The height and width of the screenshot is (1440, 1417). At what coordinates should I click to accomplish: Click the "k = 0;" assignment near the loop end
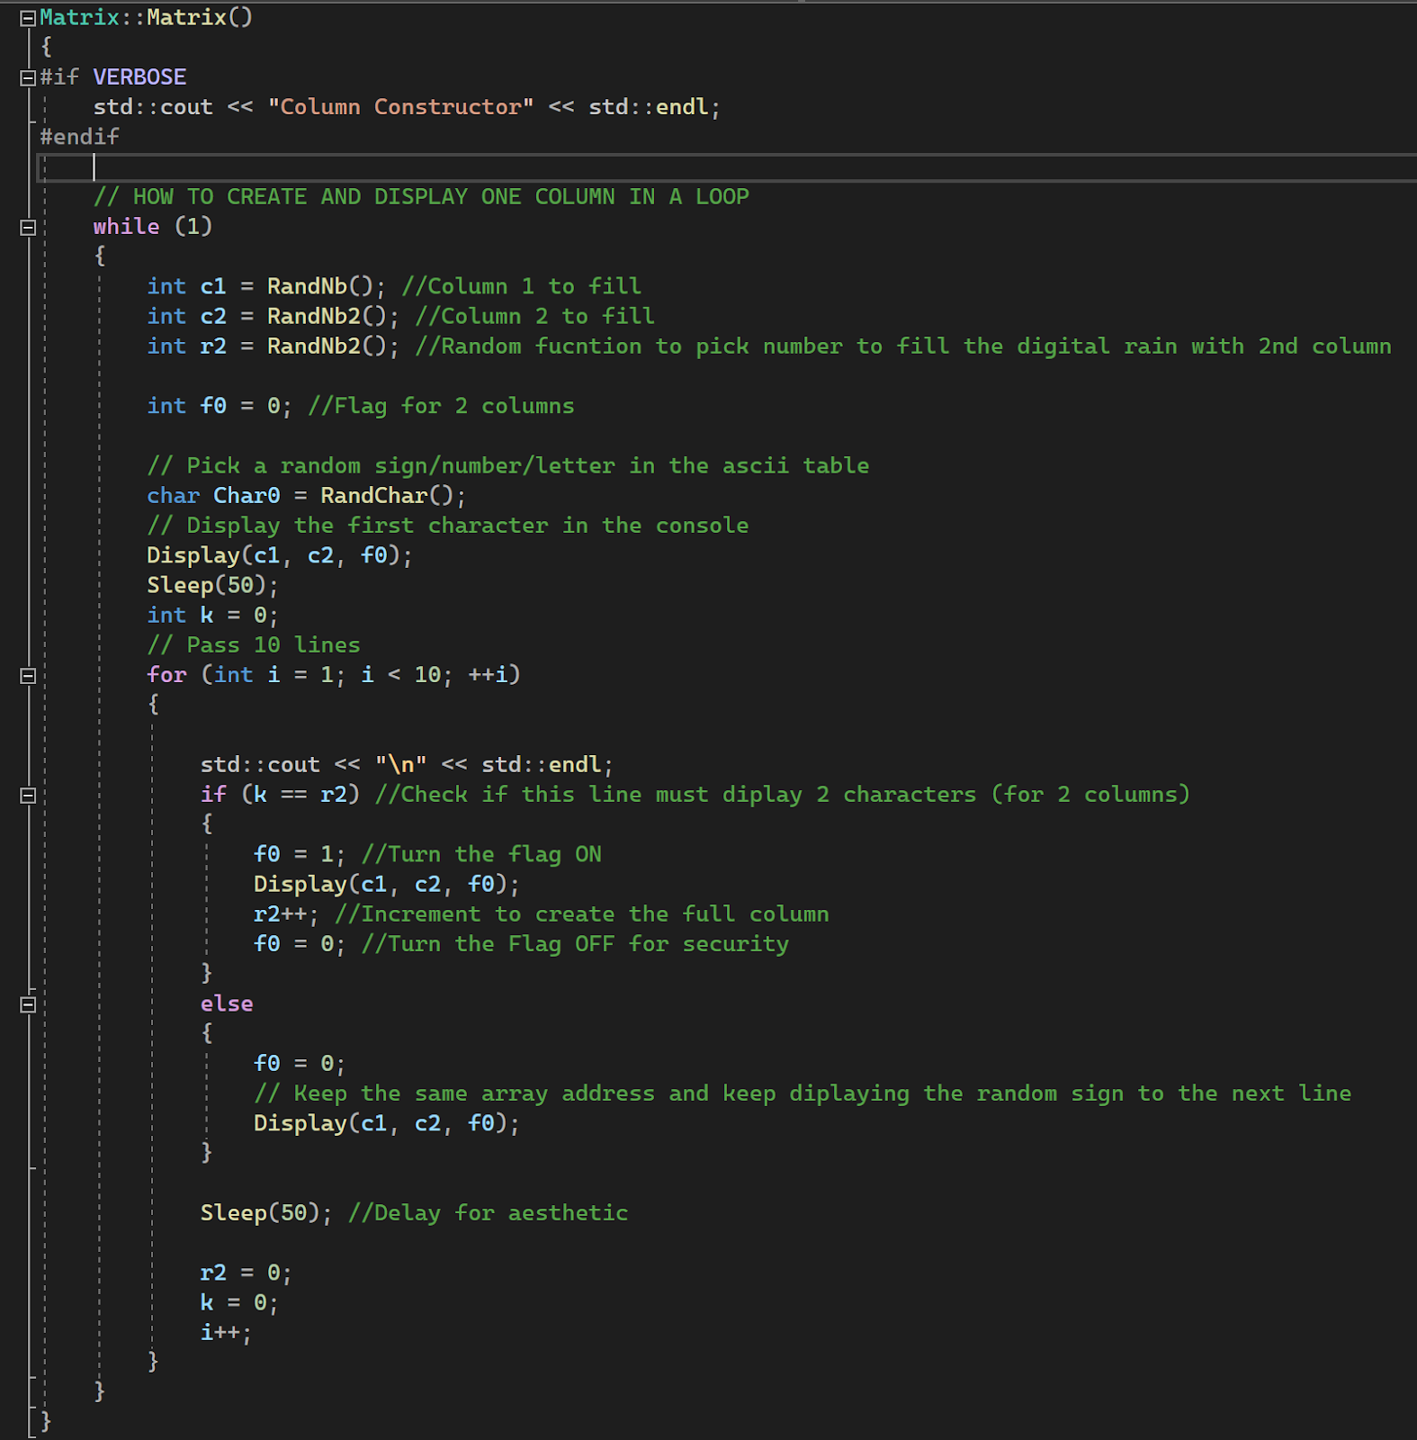point(239,1302)
